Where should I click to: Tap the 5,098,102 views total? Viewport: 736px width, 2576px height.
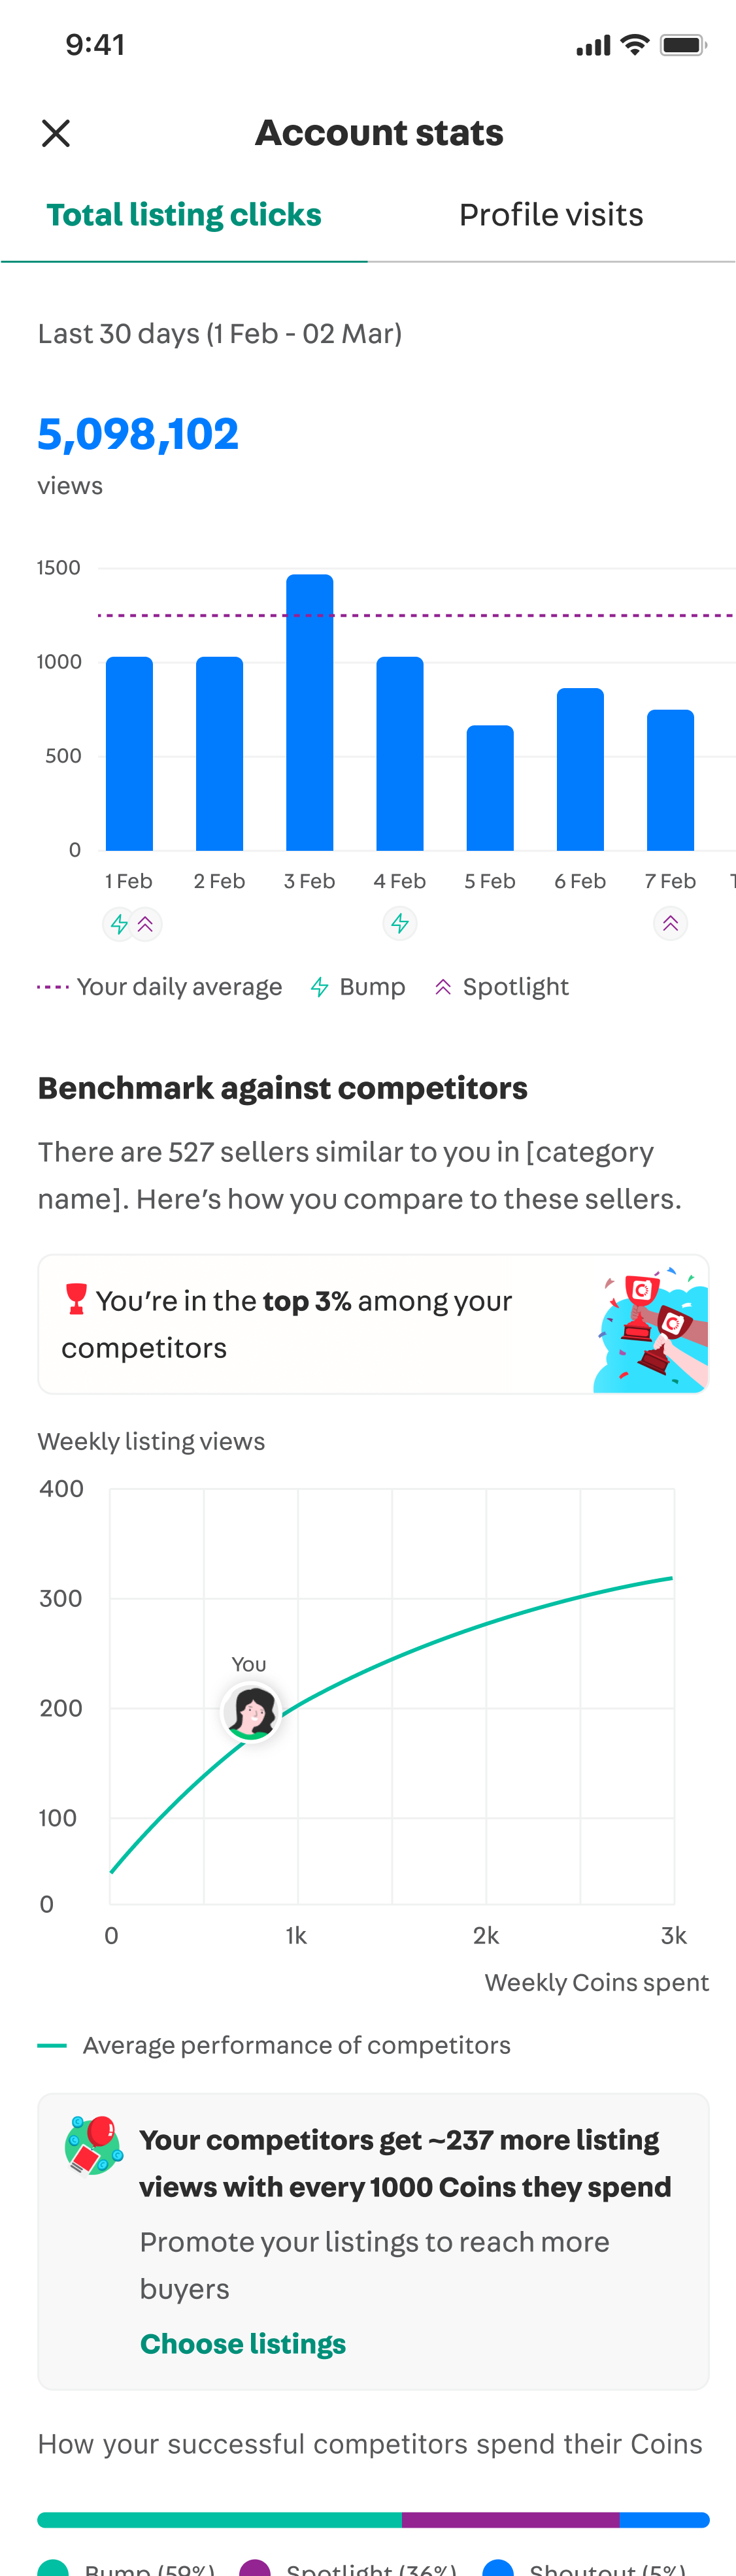coord(138,434)
